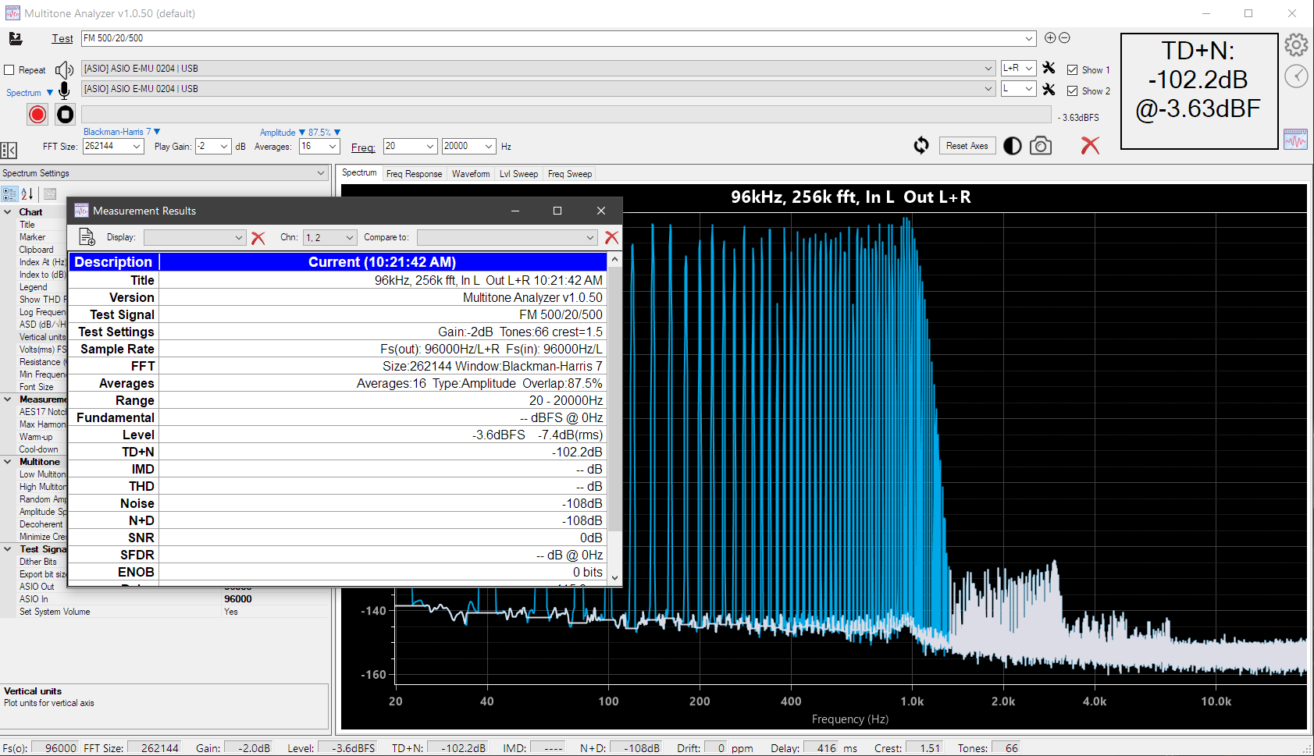The image size is (1314, 756).
Task: Clear the Display selection with its red X
Action: pyautogui.click(x=258, y=238)
